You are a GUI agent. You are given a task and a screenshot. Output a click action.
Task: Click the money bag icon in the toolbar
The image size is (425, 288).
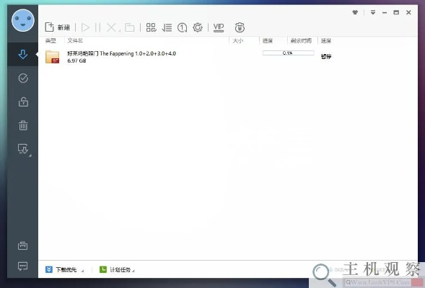click(240, 27)
